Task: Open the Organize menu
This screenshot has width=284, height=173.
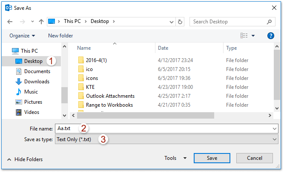Action: tap(22, 36)
